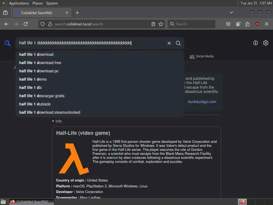Collapse the Info section triangle
The image size is (273, 205).
coord(53,121)
